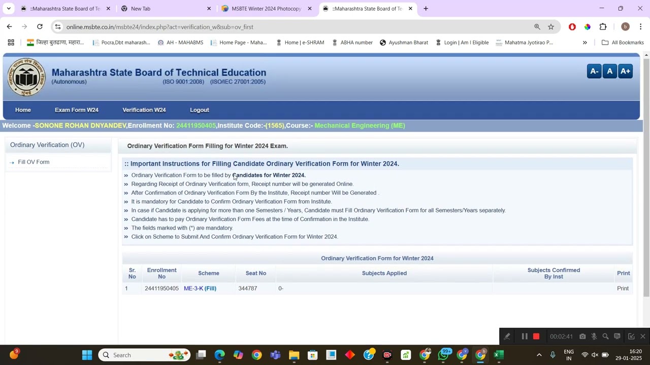Toggle the recorder microphone mute icon
The image size is (650, 365).
(x=594, y=337)
